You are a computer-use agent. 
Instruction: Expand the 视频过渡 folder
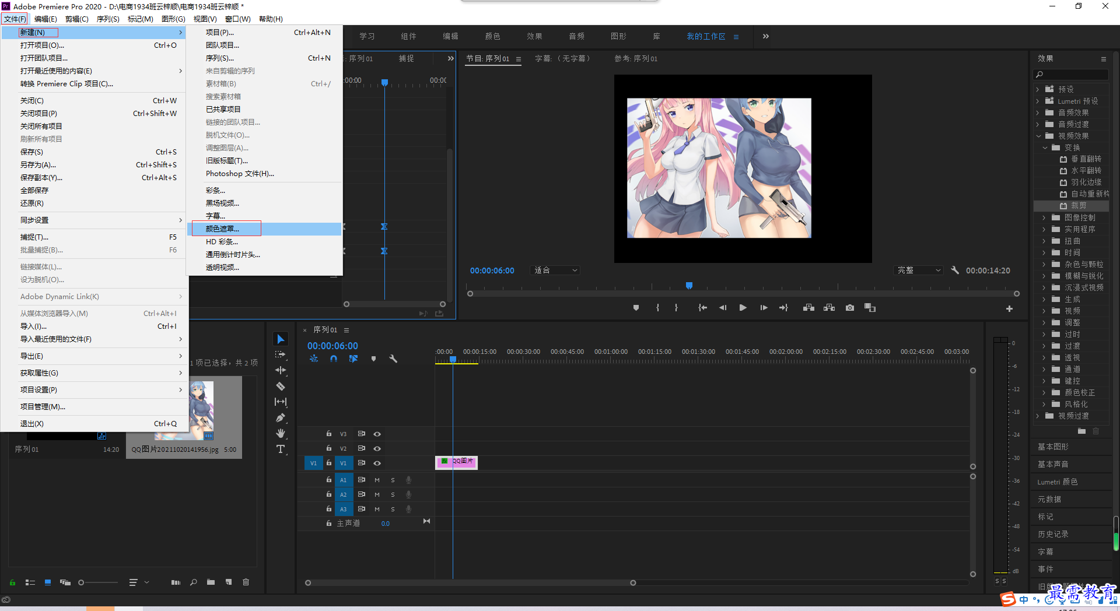(x=1038, y=416)
